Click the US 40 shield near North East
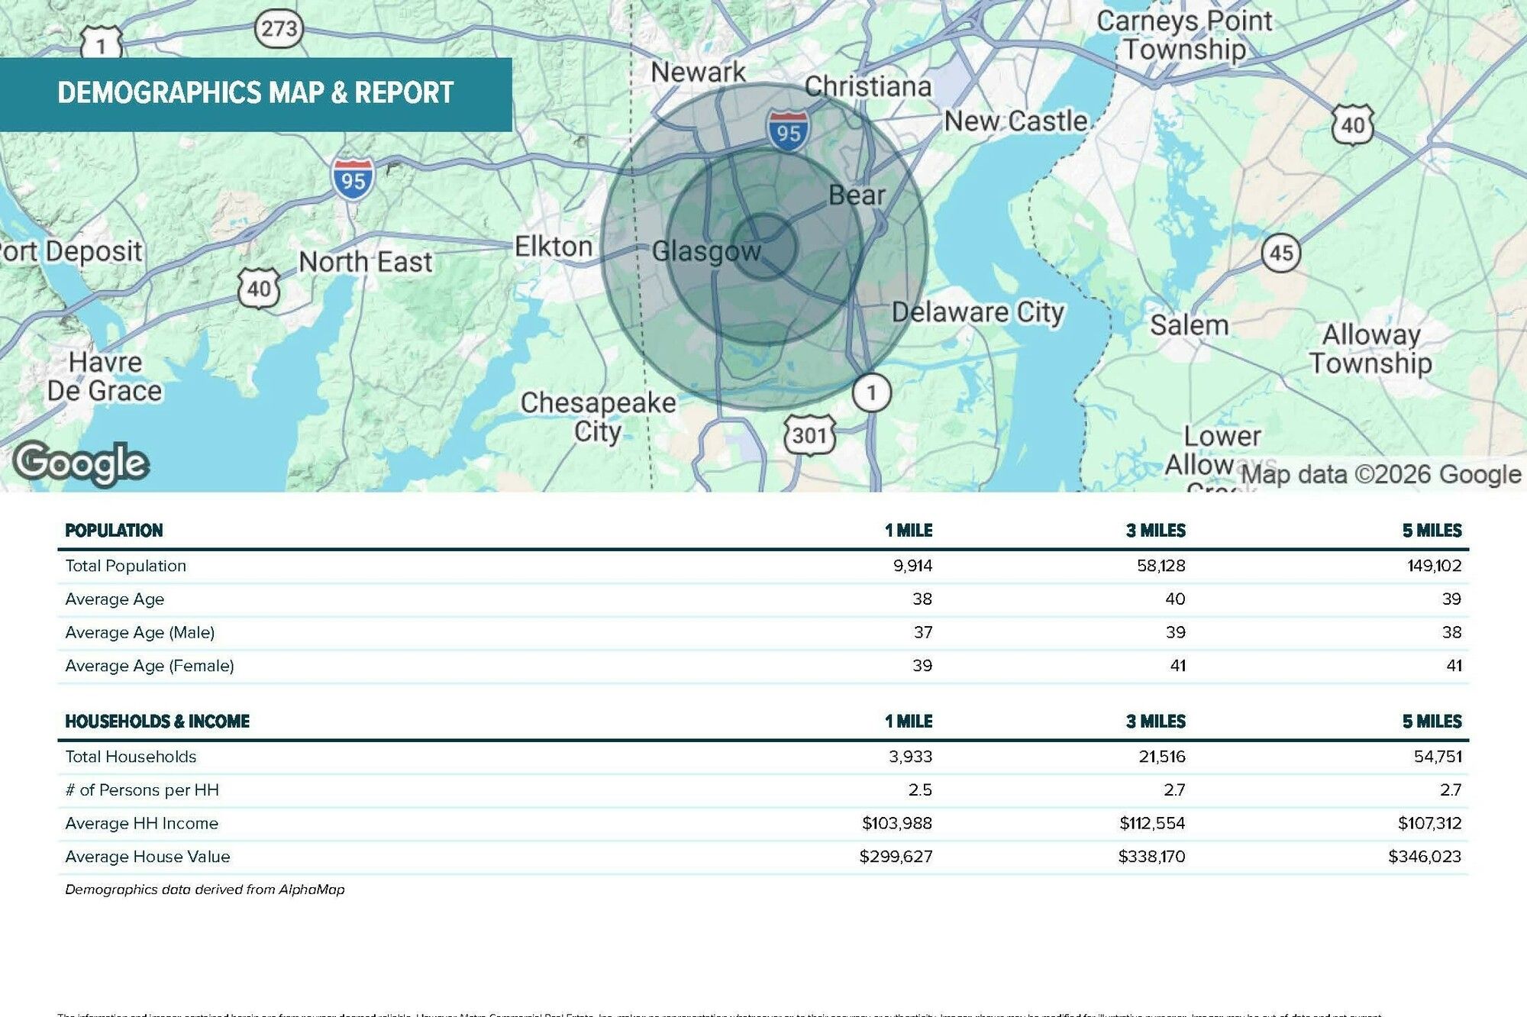 (259, 289)
